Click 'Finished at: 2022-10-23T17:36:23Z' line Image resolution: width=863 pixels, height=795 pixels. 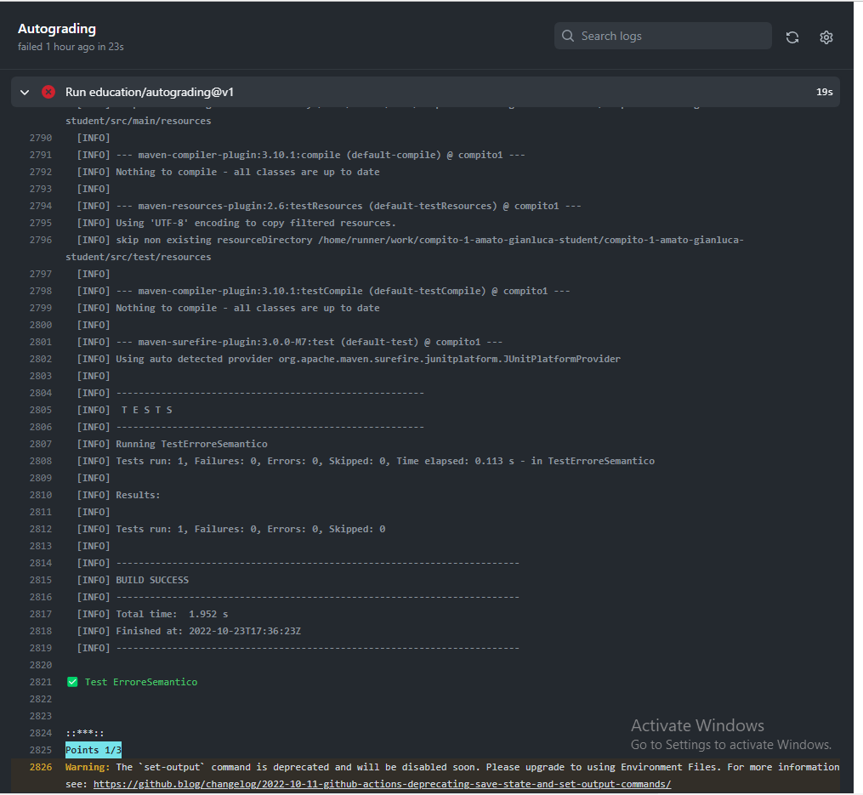coord(189,631)
